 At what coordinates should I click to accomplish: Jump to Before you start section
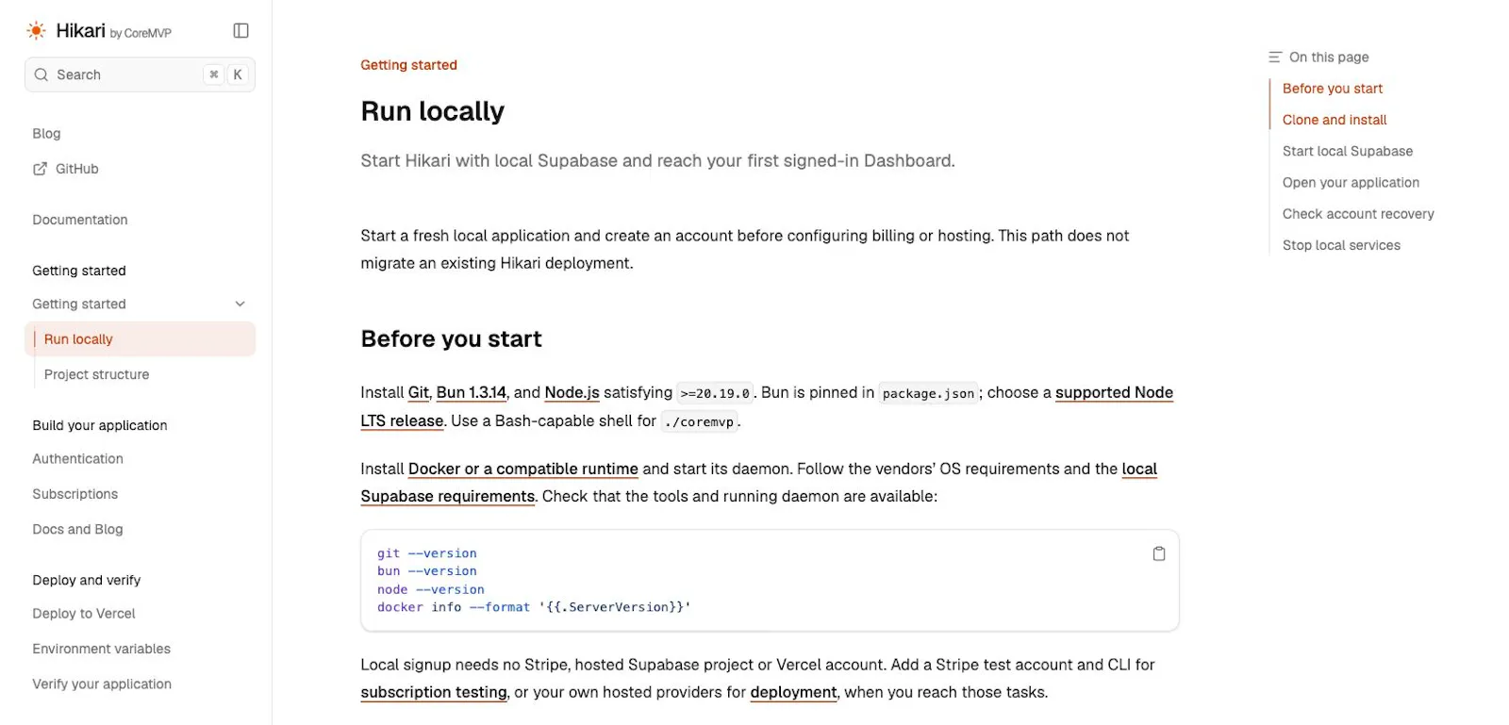[1333, 89]
